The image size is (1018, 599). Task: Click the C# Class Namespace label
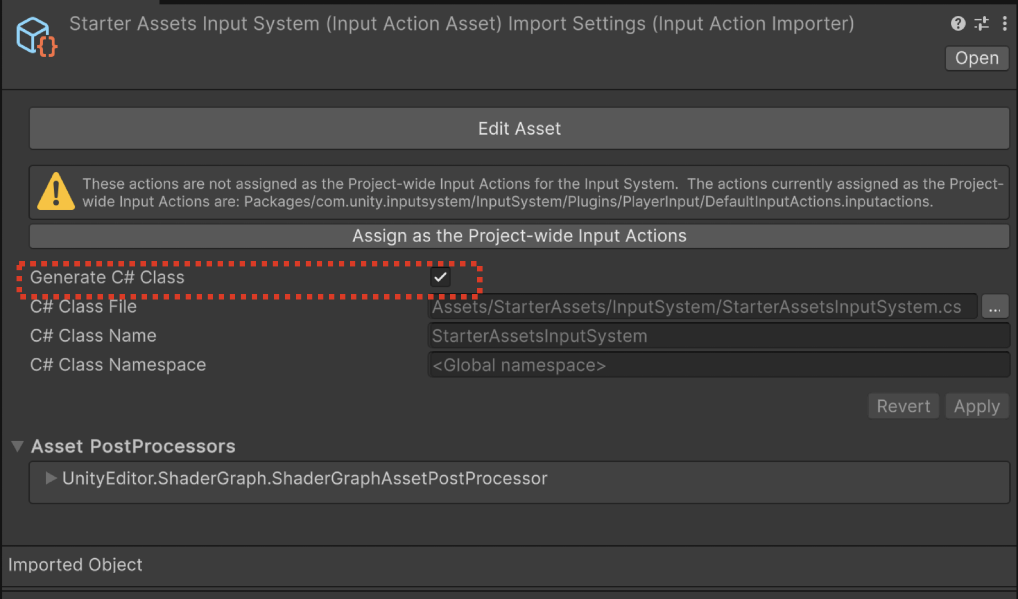point(118,364)
